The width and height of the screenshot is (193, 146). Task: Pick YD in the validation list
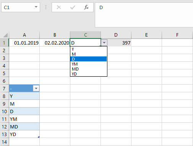tap(88, 74)
